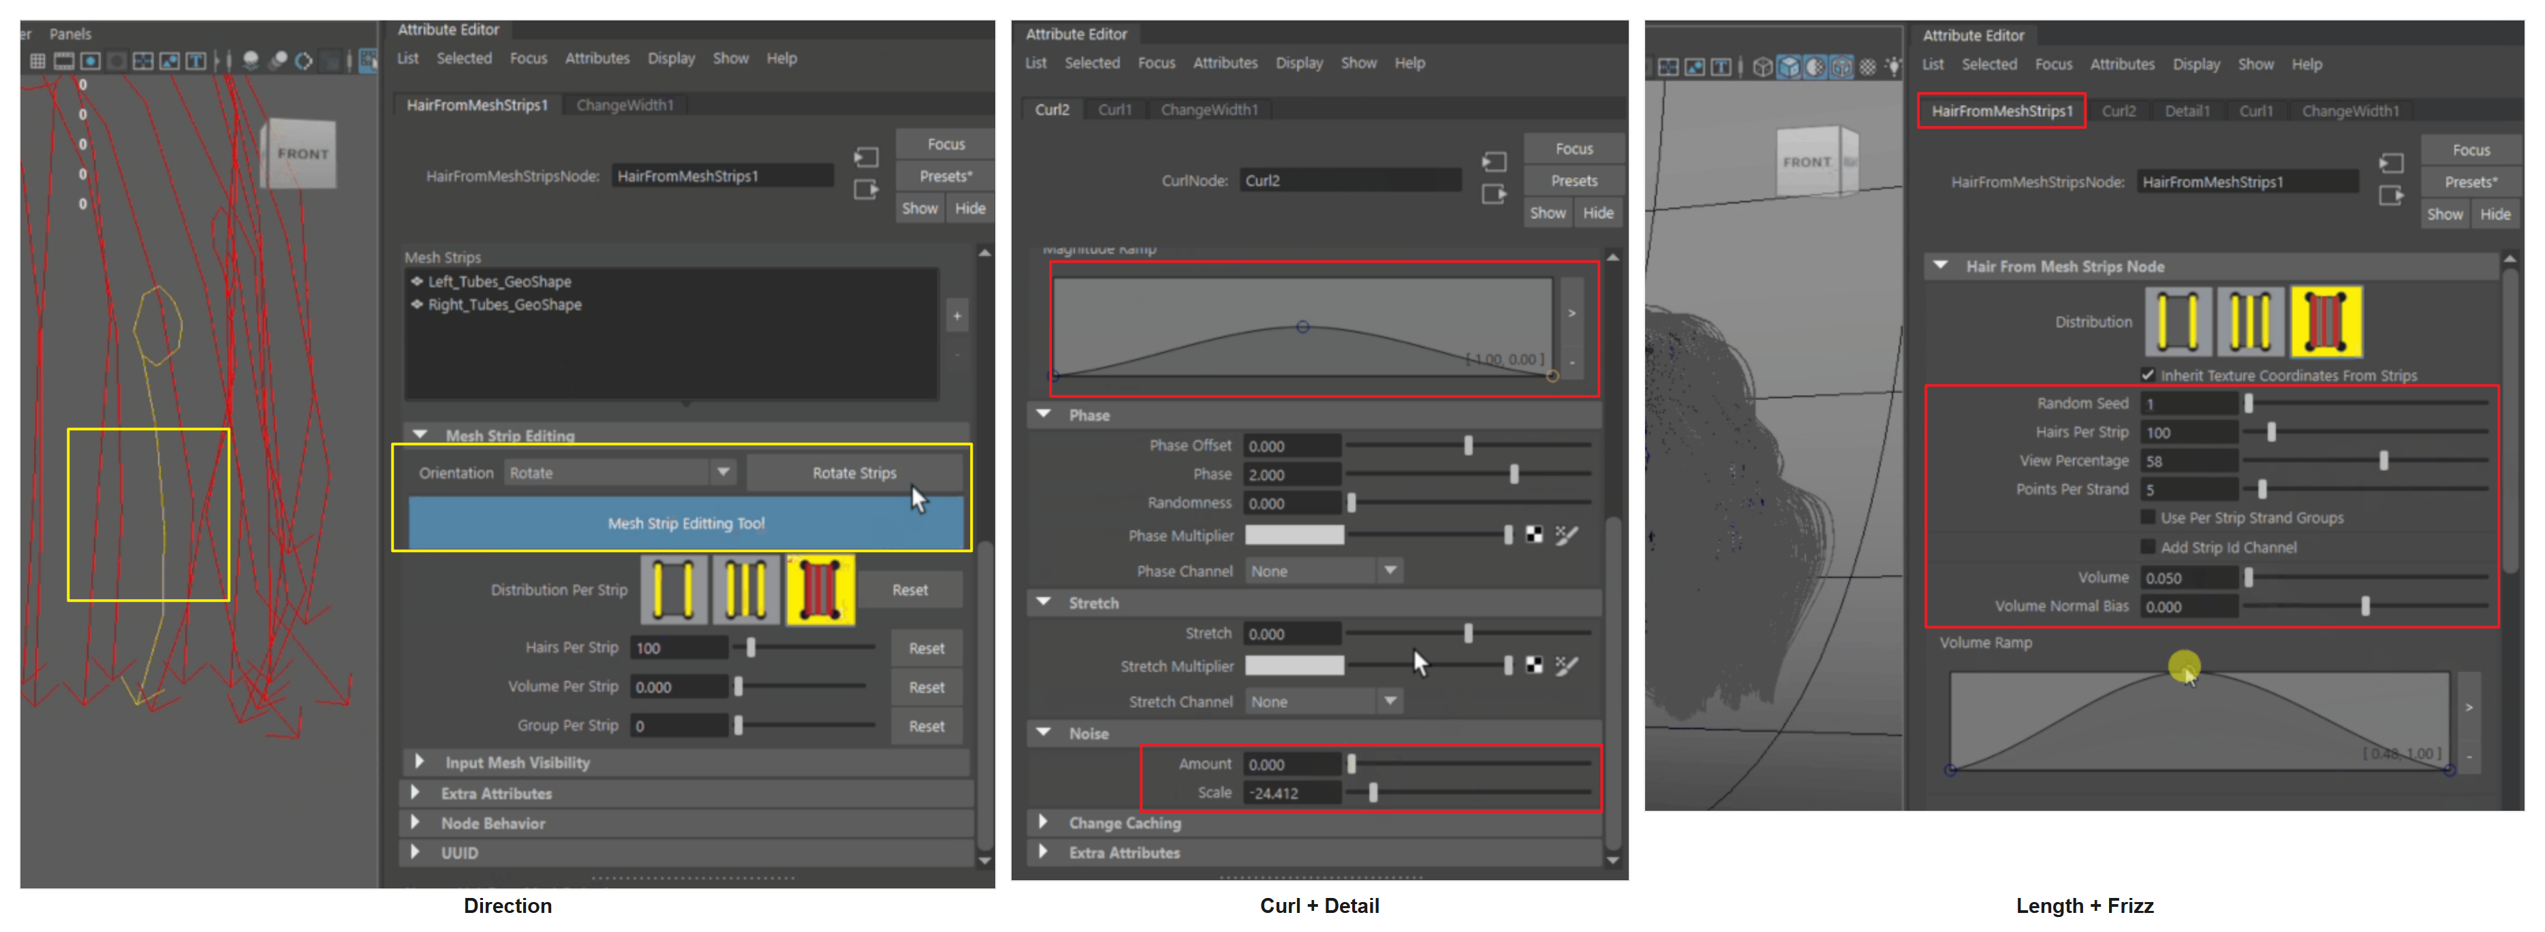Collapse Phase section in Curl2 editor
Image resolution: width=2545 pixels, height=932 pixels.
[x=1044, y=415]
